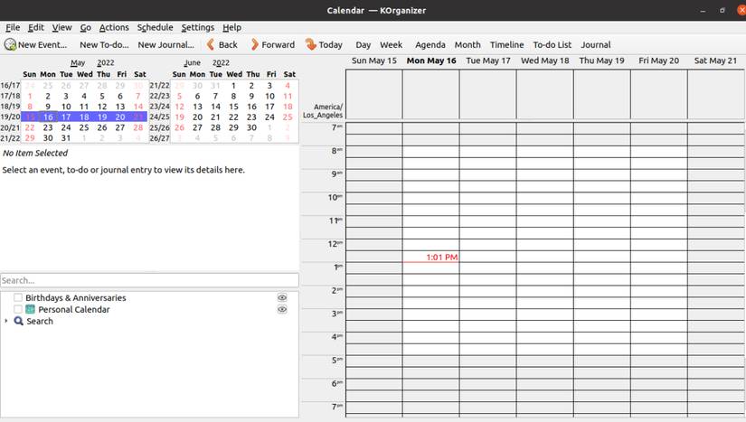The width and height of the screenshot is (746, 422).
Task: Select May 31 in the mini calendar
Action: (66, 138)
